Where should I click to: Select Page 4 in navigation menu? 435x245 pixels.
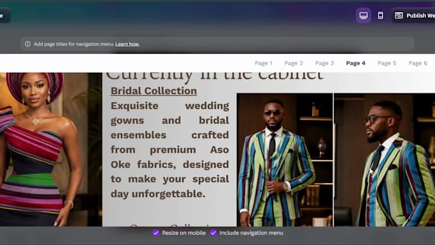tap(356, 63)
